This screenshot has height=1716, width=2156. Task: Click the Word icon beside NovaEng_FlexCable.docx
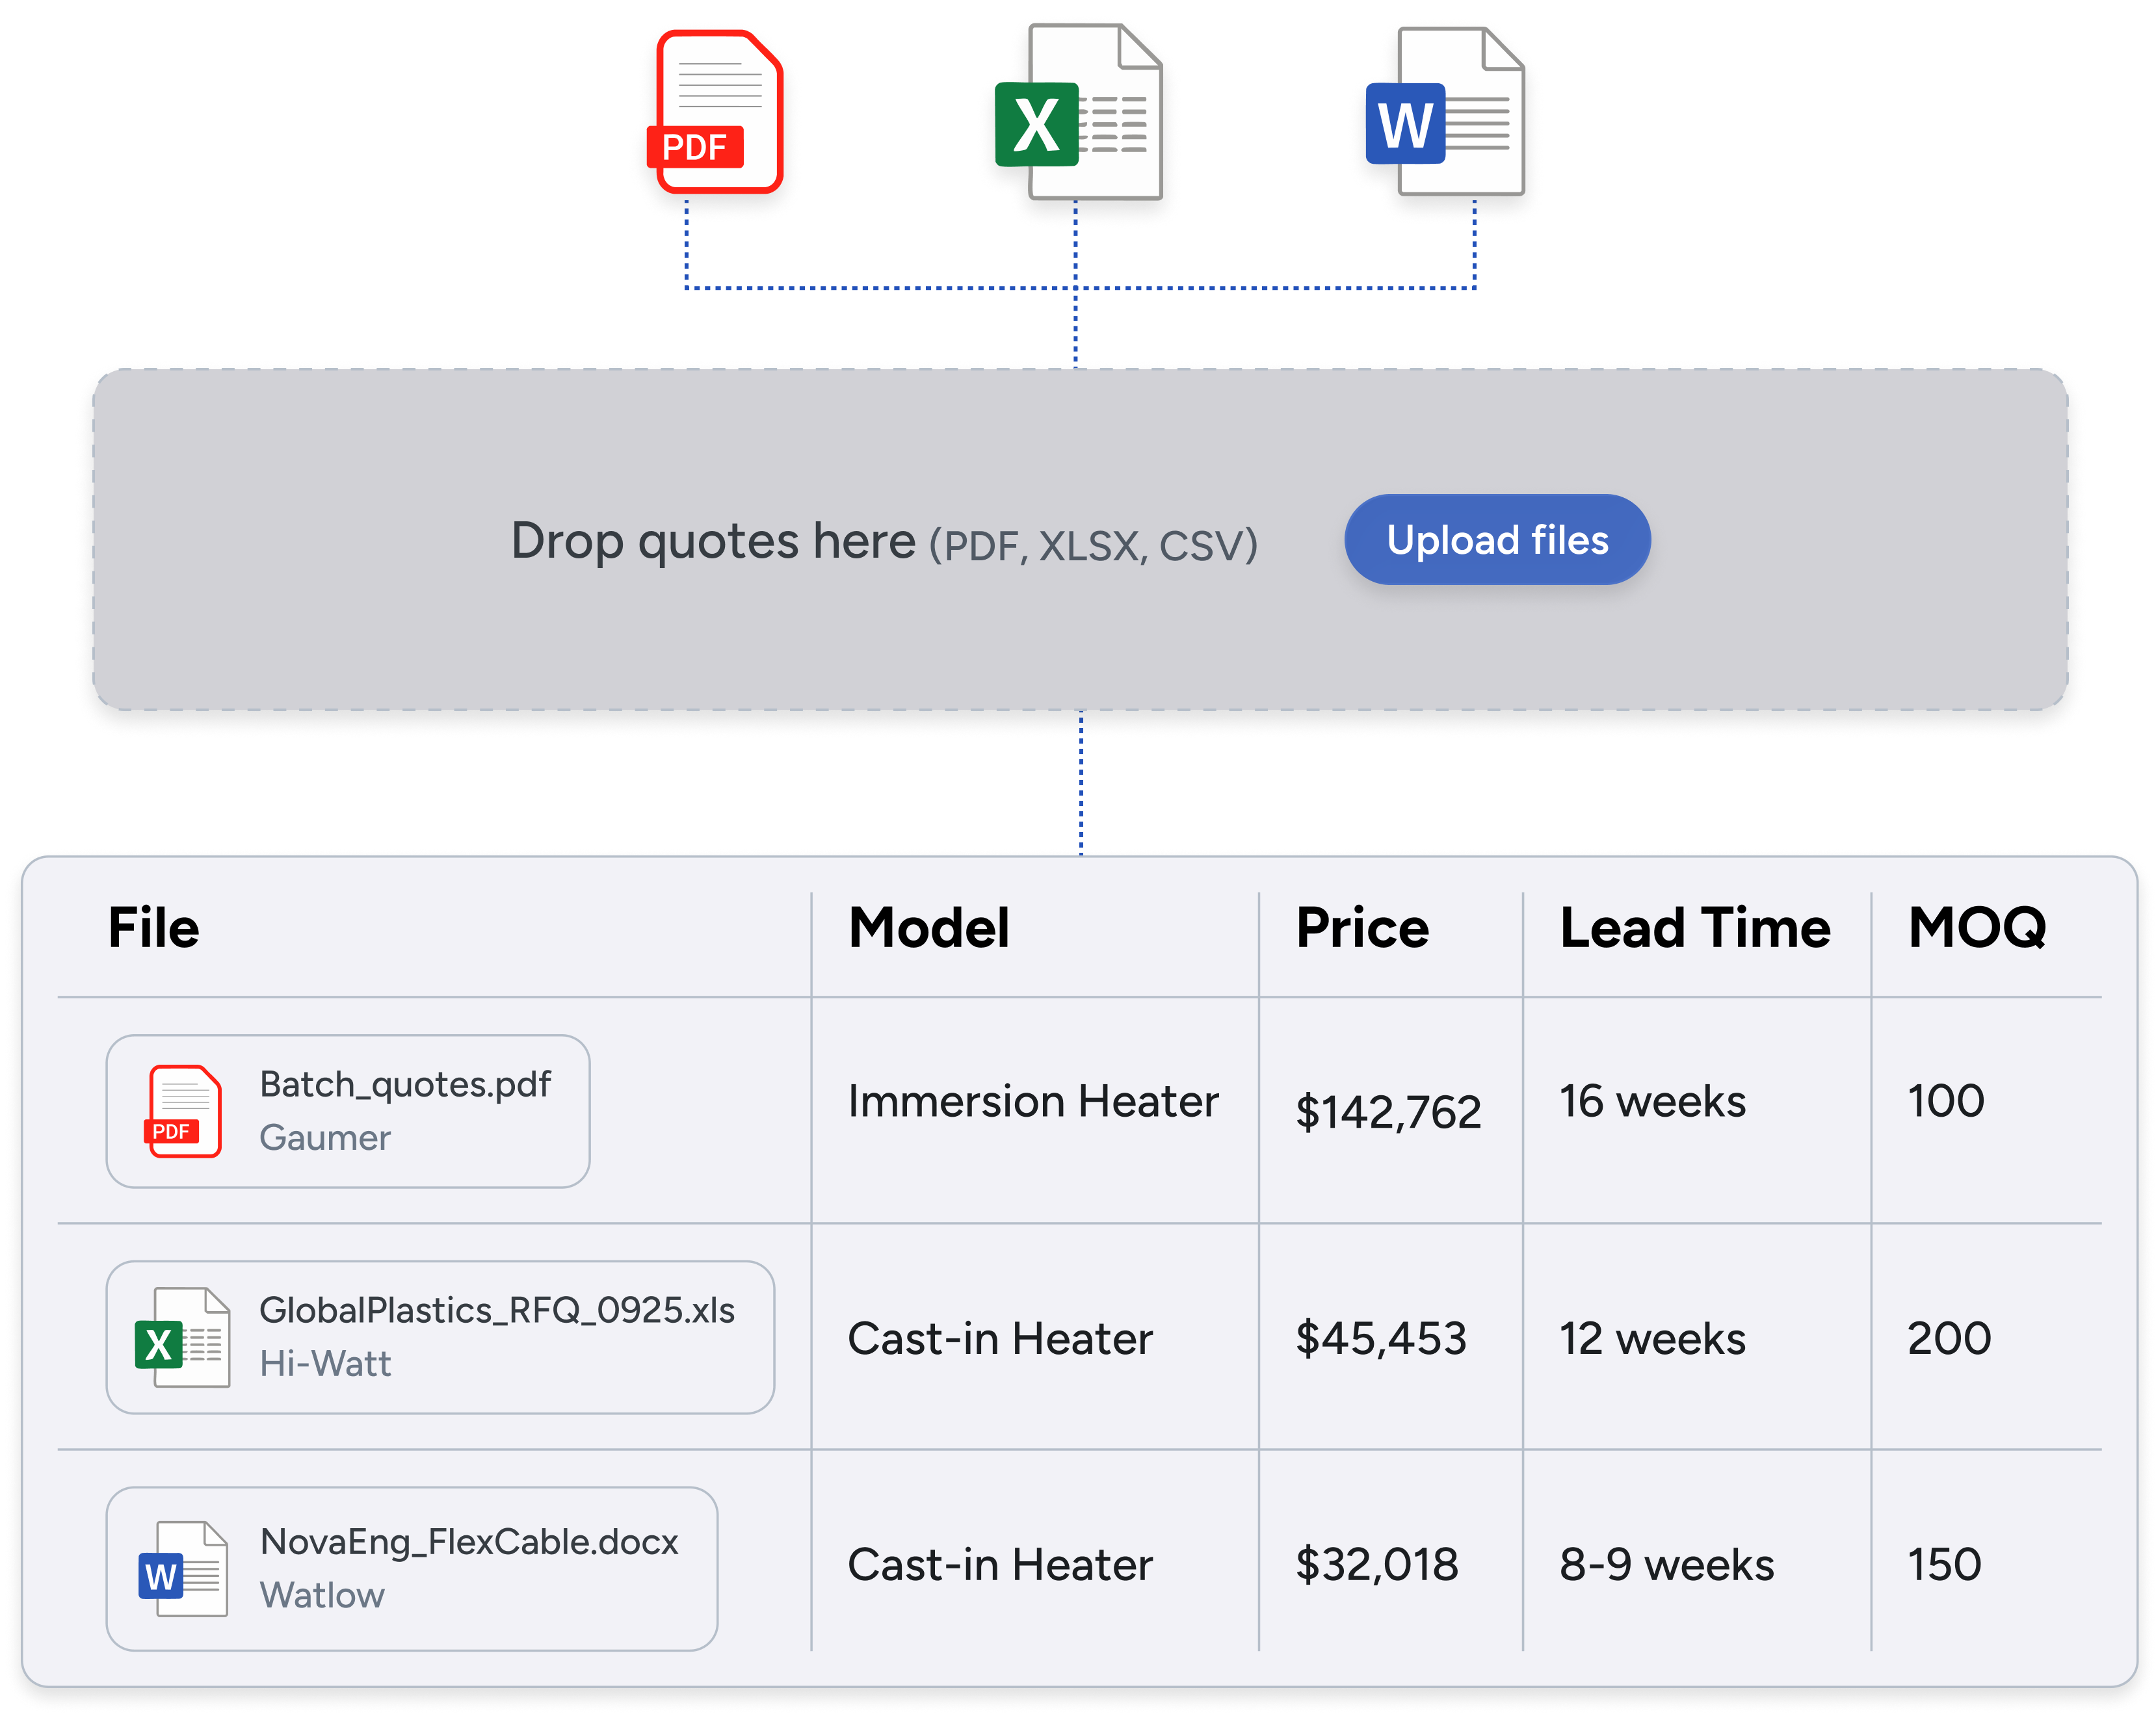(183, 1569)
